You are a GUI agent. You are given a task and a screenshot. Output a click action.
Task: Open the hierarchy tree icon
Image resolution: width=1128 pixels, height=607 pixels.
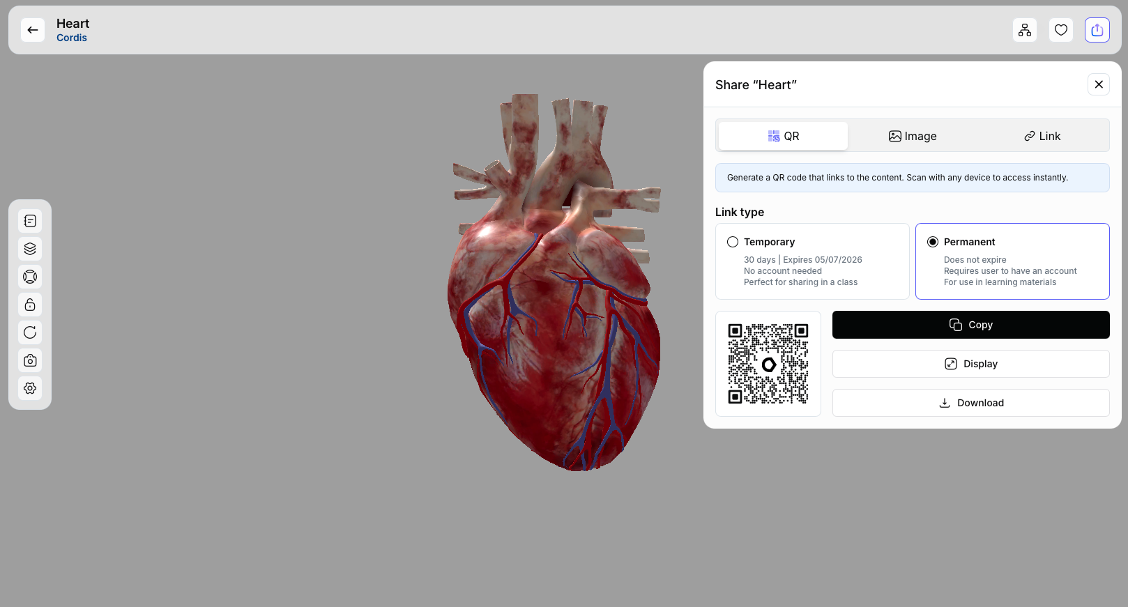pyautogui.click(x=1024, y=30)
